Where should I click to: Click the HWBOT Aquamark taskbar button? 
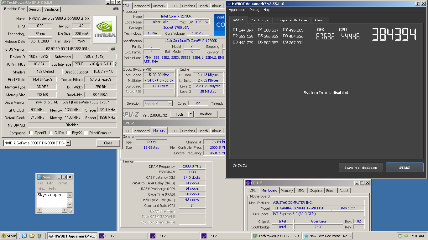[x=72, y=236]
